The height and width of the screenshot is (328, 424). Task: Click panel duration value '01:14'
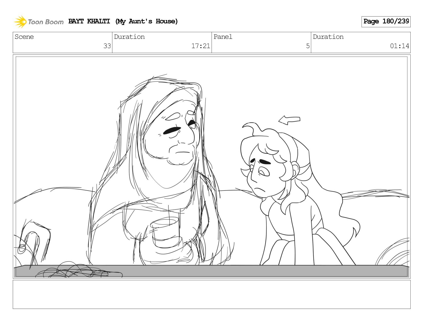click(400, 46)
